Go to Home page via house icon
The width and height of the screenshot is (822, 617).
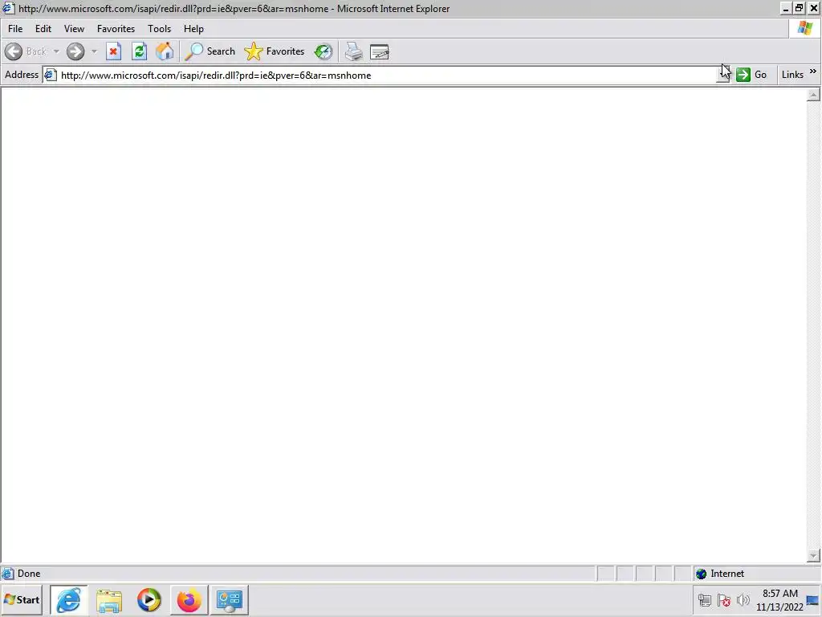pos(165,51)
